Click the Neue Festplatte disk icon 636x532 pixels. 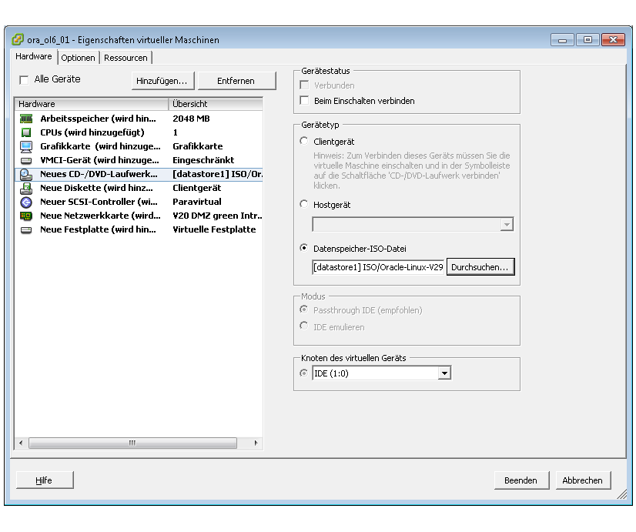(x=26, y=229)
